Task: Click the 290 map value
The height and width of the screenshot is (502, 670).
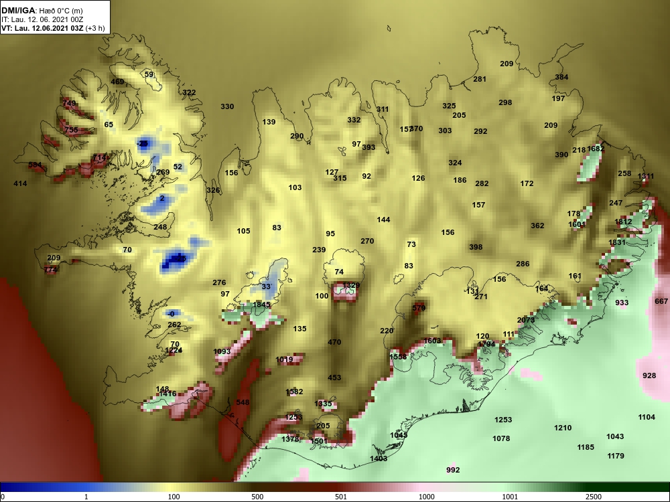Action: click(297, 136)
